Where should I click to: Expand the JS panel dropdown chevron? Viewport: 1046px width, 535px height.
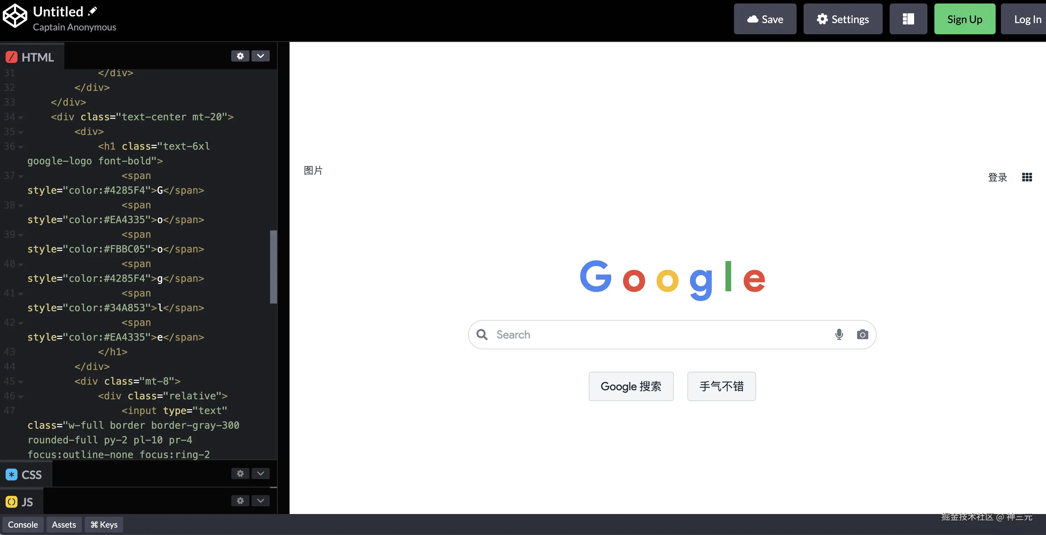(260, 500)
